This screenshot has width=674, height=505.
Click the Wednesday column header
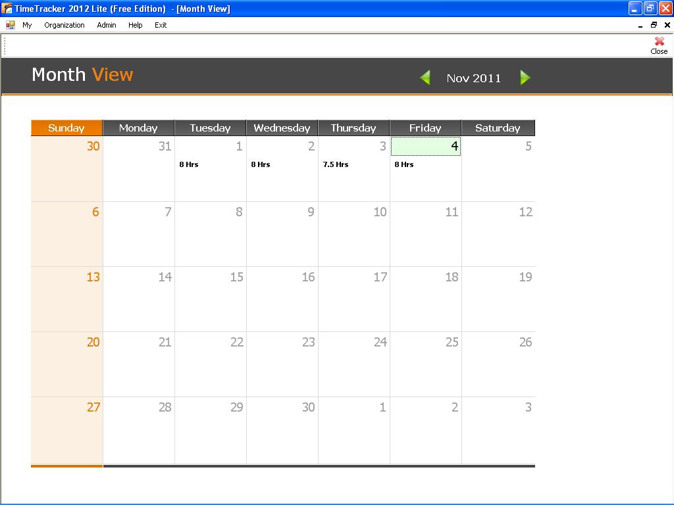click(x=282, y=128)
